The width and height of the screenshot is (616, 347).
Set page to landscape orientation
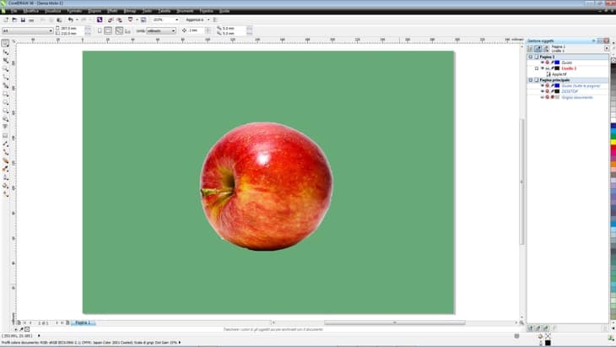click(x=108, y=30)
